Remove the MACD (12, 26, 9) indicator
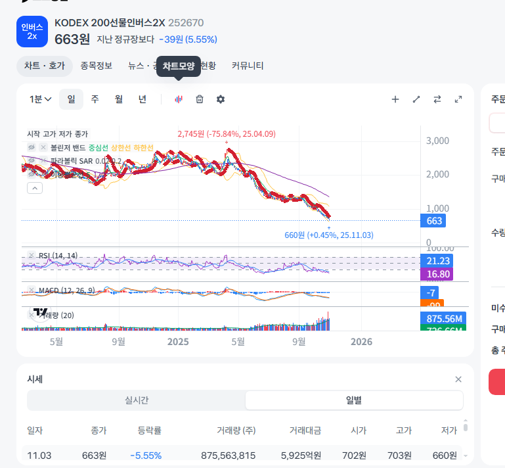This screenshot has height=468, width=505. [32, 290]
